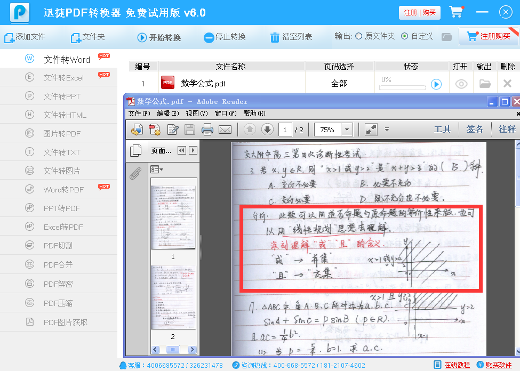The image size is (520, 371).
Task: Open the 签名 panel in Adobe Reader
Action: click(475, 130)
